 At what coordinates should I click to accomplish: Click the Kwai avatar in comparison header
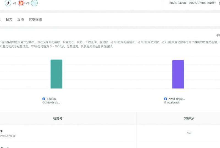pyautogui.click(x=21, y=3)
